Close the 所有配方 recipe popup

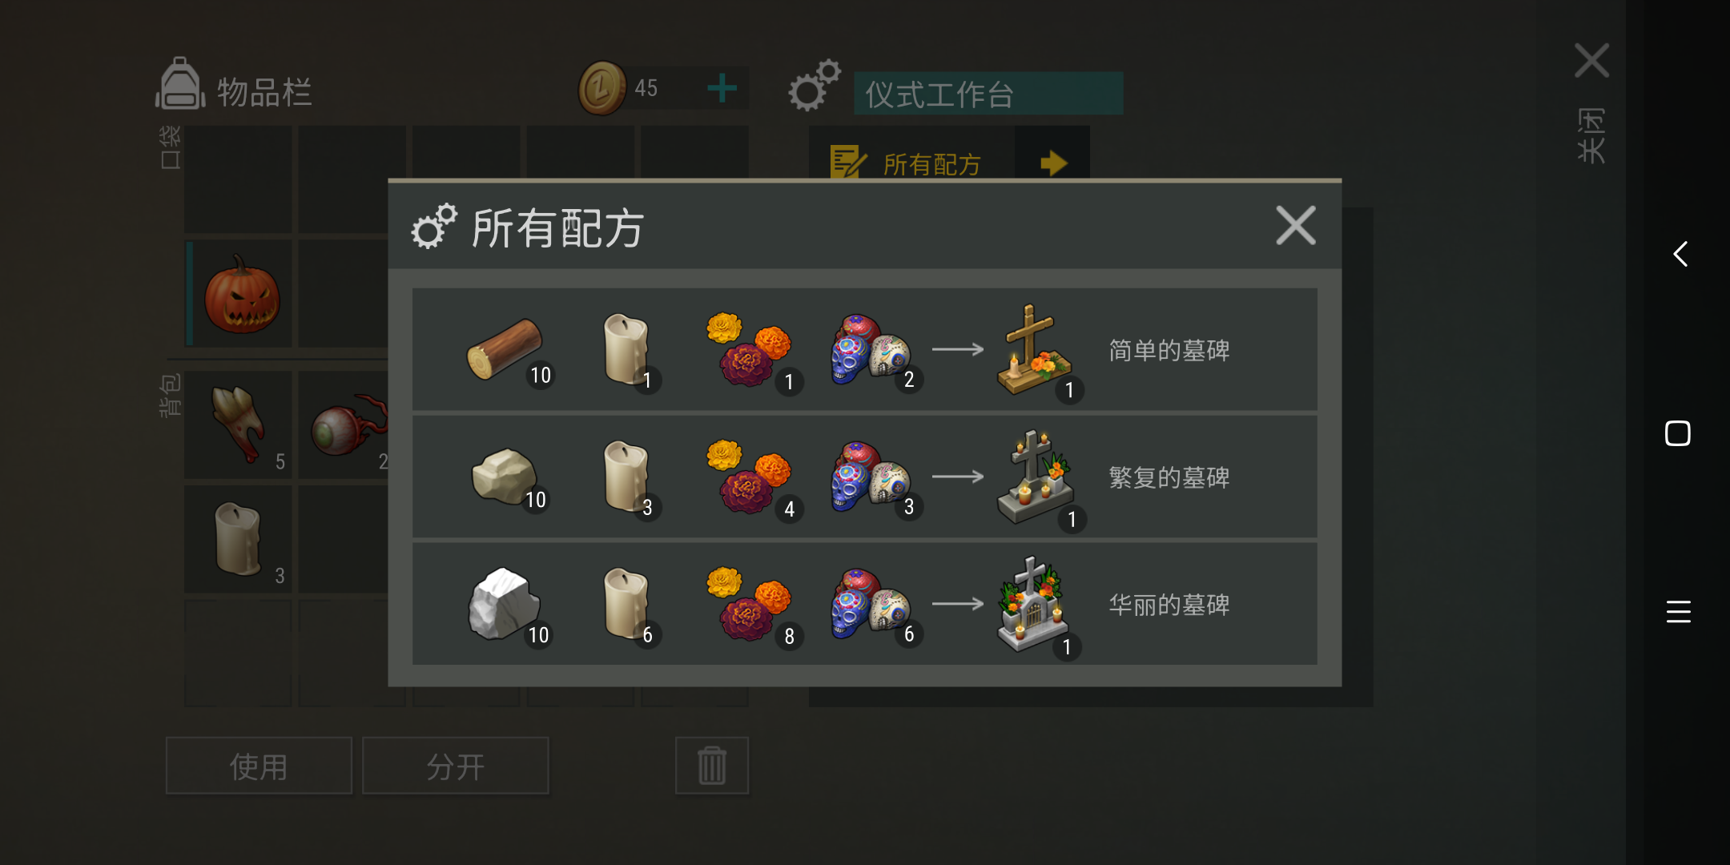click(1296, 226)
